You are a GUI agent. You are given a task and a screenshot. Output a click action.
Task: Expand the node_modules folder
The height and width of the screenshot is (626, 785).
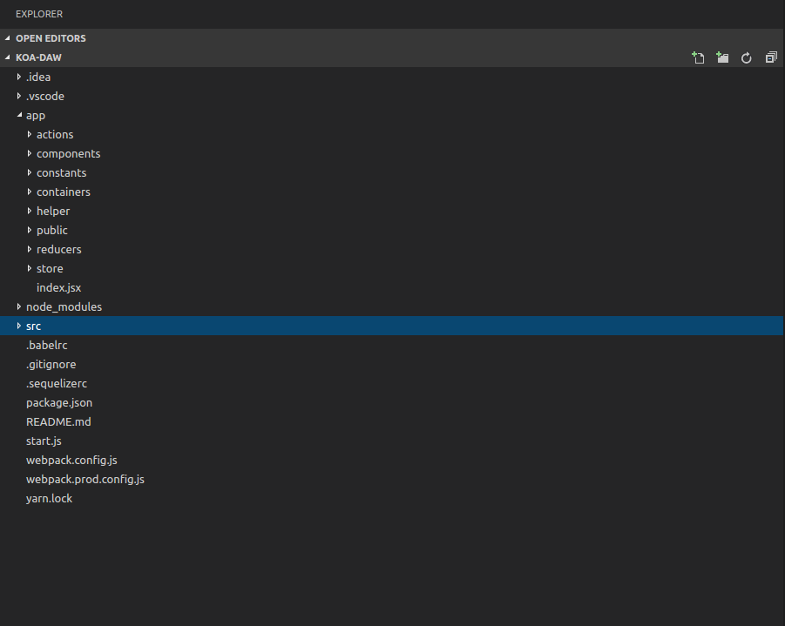coord(64,306)
